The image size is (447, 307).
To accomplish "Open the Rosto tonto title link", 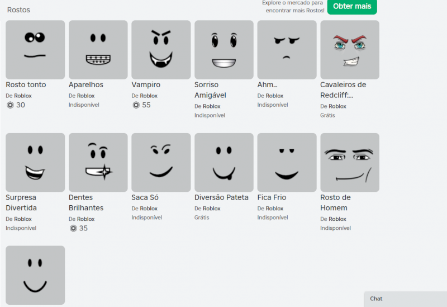I will 26,85.
